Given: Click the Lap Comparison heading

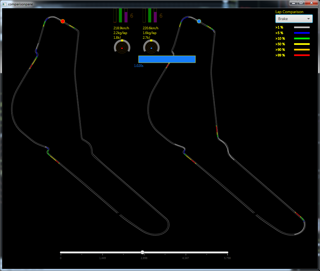Looking at the screenshot, I should tap(289, 12).
